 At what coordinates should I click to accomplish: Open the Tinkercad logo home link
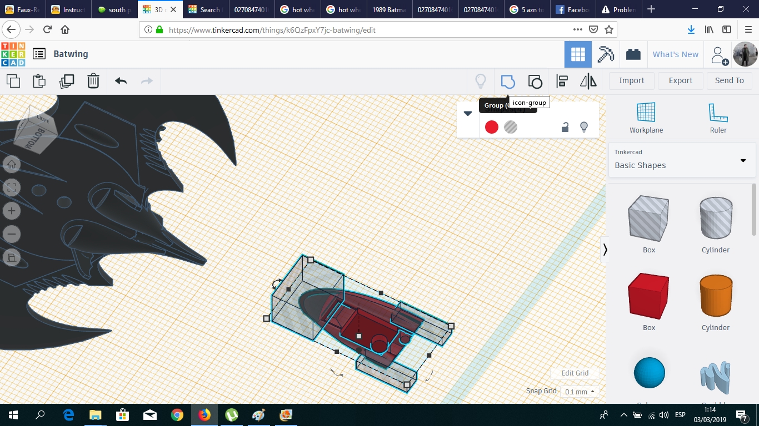coord(13,54)
